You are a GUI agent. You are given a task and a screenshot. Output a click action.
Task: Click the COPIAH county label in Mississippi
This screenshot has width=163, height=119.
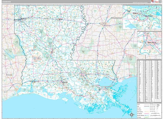pos(94,36)
